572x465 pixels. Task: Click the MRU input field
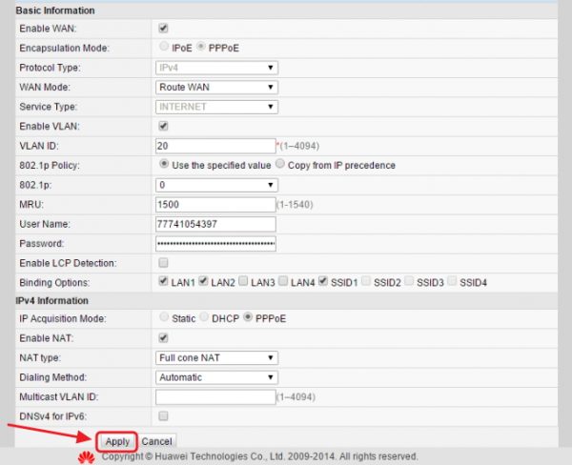click(215, 204)
